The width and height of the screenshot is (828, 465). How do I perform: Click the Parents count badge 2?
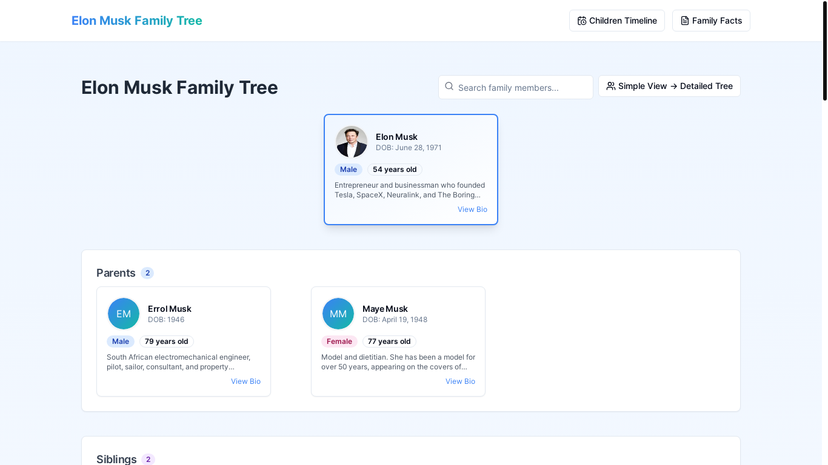[147, 273]
